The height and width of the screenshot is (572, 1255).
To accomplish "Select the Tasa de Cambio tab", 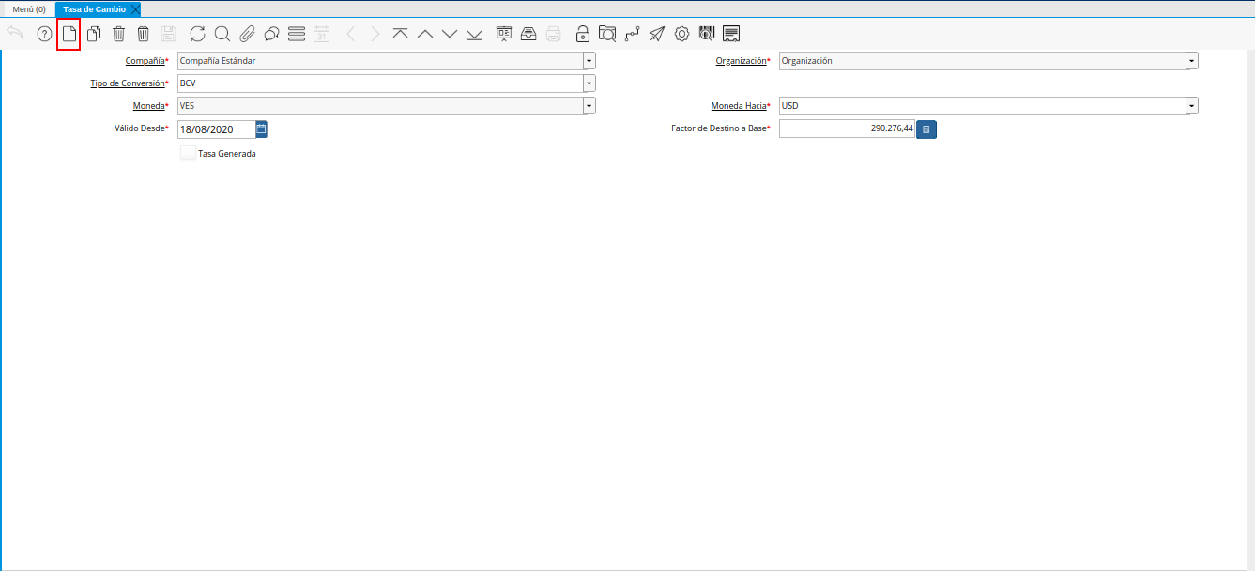I will 94,9.
